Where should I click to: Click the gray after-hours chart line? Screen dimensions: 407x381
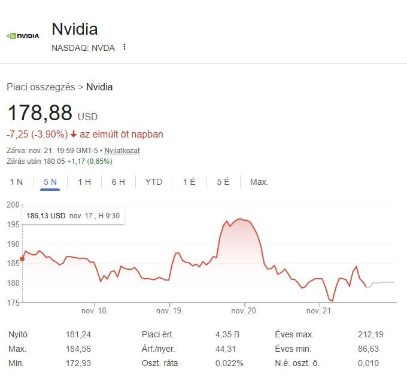coord(383,282)
